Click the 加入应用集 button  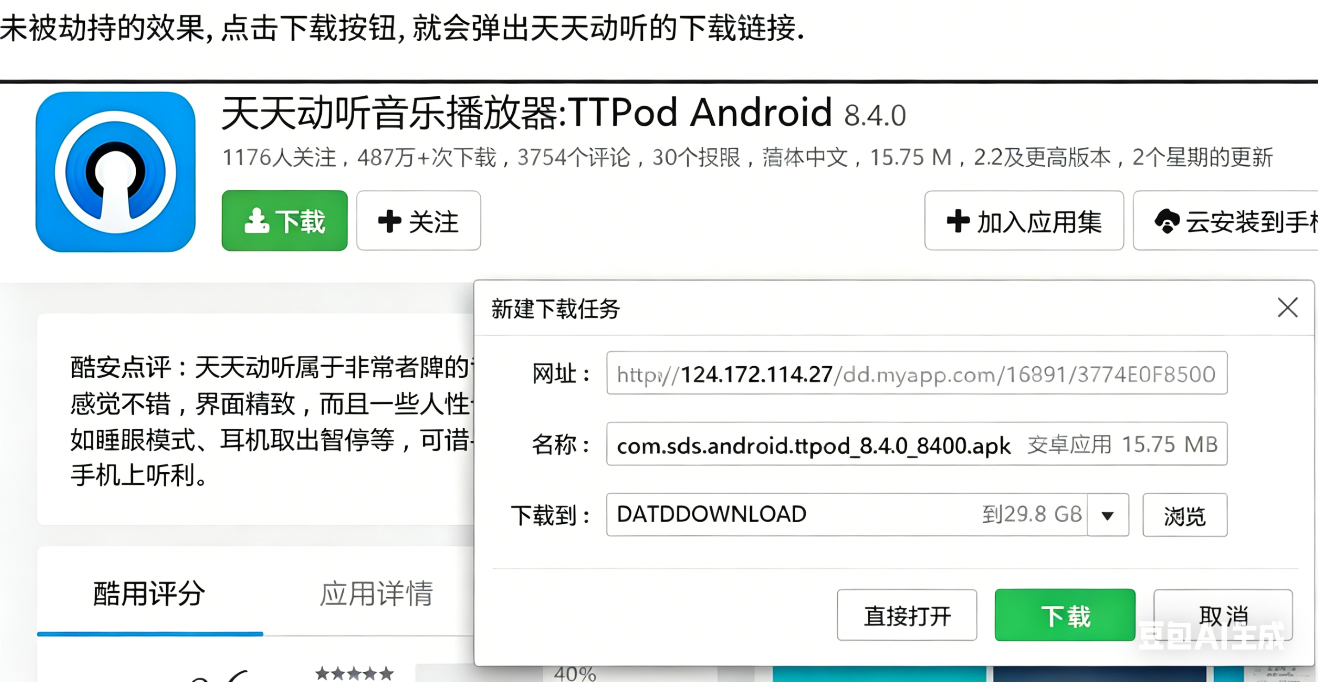[x=1024, y=221]
